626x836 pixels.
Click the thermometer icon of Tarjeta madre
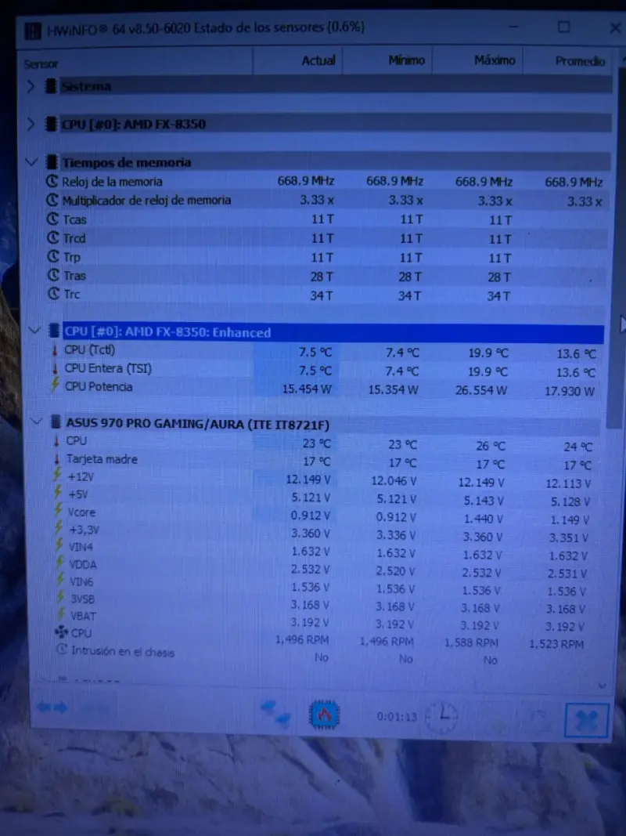57,459
